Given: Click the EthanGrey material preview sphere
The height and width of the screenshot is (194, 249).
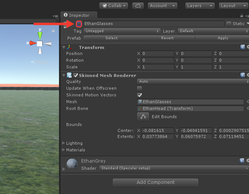Looking at the screenshot, I should click(x=72, y=164).
